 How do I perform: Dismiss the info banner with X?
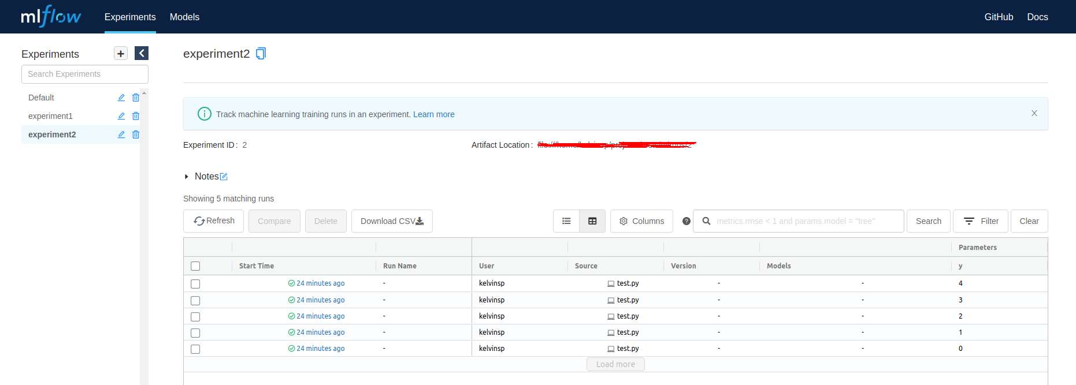(x=1034, y=113)
